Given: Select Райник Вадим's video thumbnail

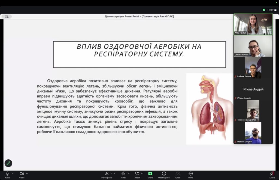Looking at the screenshot, I should [x=253, y=68].
